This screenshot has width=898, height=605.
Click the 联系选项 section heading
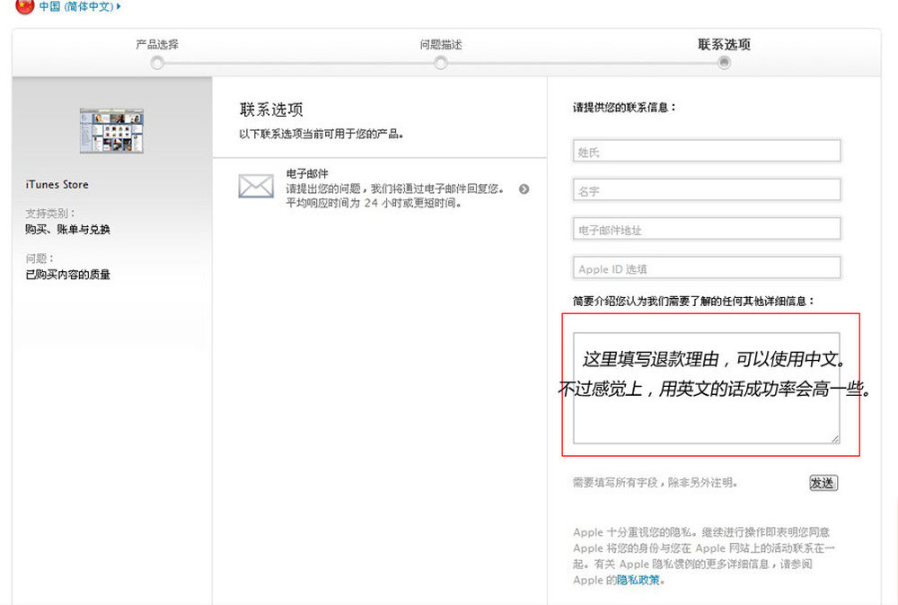click(271, 110)
